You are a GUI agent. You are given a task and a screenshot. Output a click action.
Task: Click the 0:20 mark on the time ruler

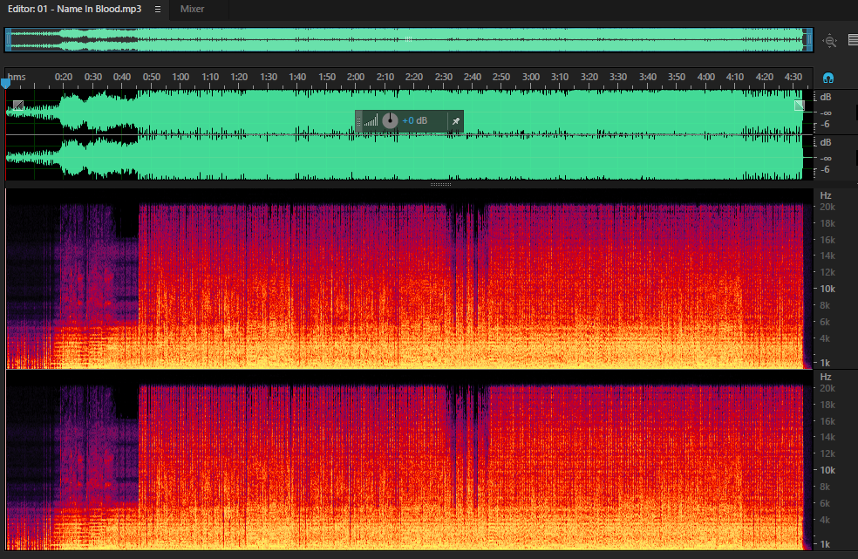pyautogui.click(x=64, y=78)
